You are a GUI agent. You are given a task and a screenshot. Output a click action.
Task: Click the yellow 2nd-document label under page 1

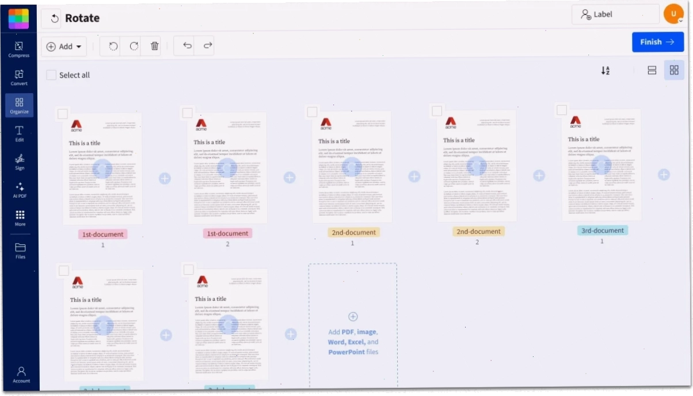click(353, 233)
